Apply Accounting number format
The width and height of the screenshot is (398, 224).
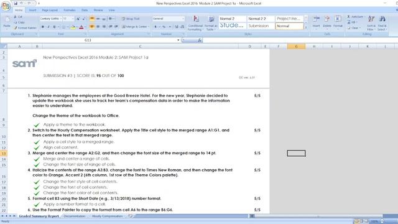coord(156,27)
